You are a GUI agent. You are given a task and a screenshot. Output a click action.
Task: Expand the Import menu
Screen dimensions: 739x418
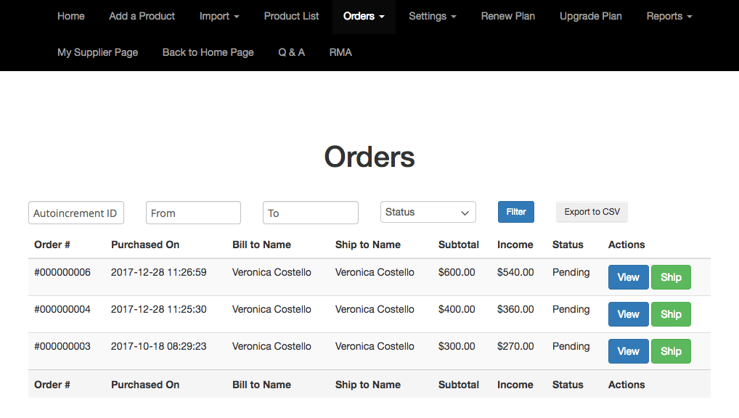click(219, 16)
